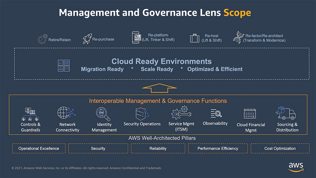Image resolution: width=316 pixels, height=178 pixels.
Task: Select the Reliability pillar box
Action: [x=158, y=148]
